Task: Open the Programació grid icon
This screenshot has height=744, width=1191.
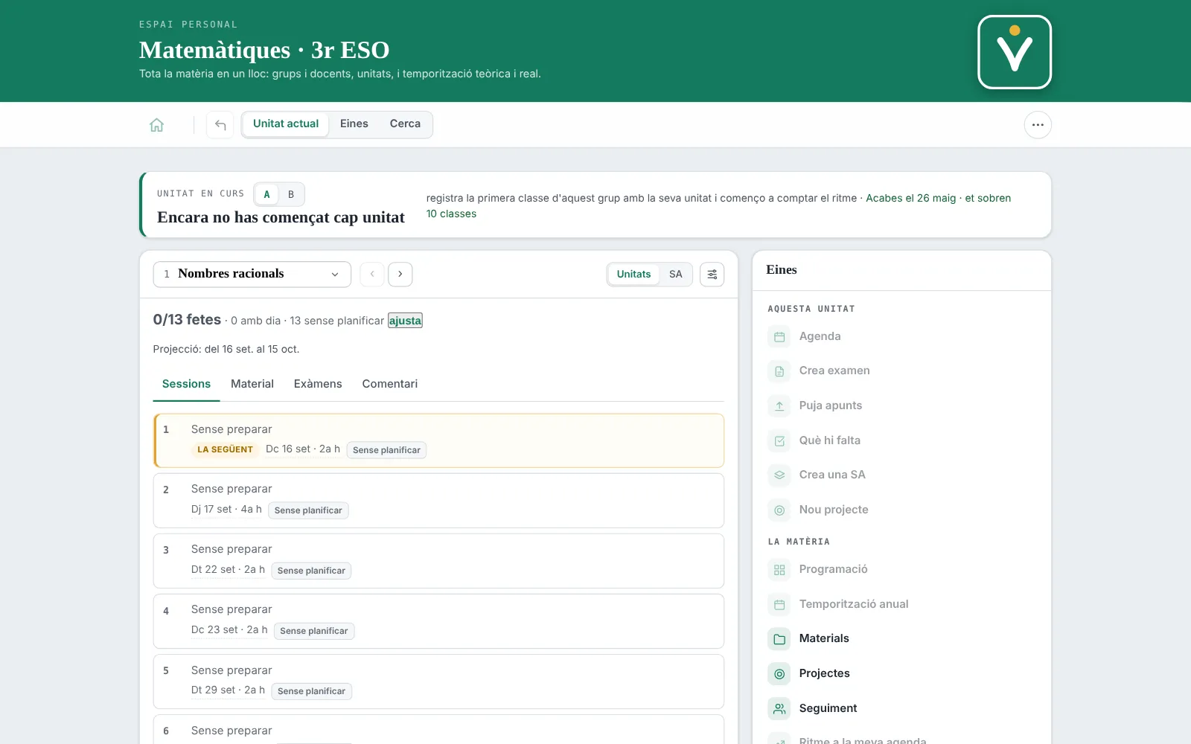Action: 779,569
